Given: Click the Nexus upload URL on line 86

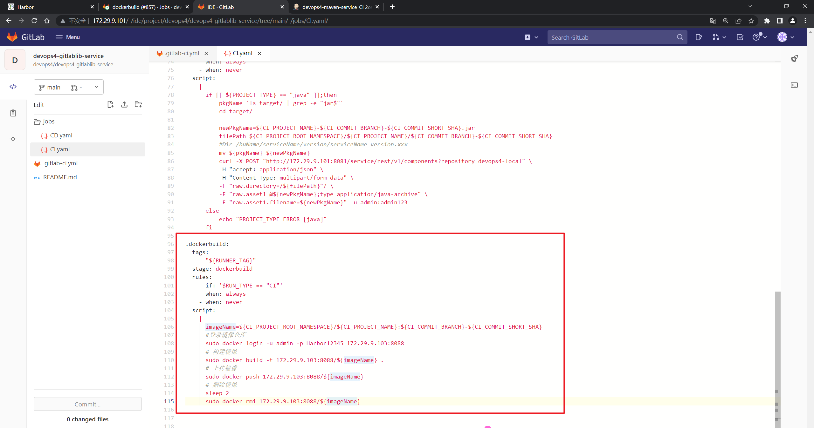Looking at the screenshot, I should coord(394,161).
